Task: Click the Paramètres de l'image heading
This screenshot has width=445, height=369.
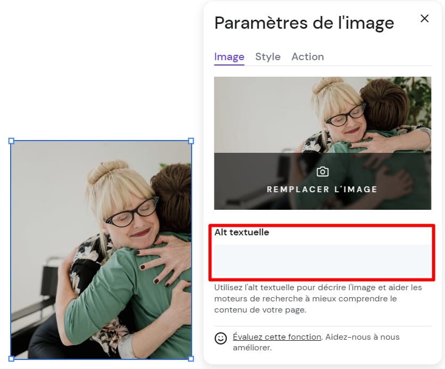Action: pos(304,23)
